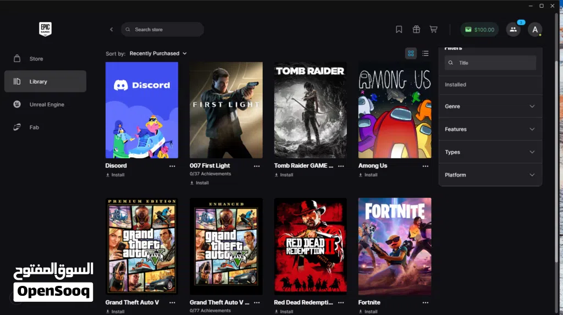Screen dimensions: 563x315
Task: Open 007 First Light options menu
Action: tap(257, 166)
